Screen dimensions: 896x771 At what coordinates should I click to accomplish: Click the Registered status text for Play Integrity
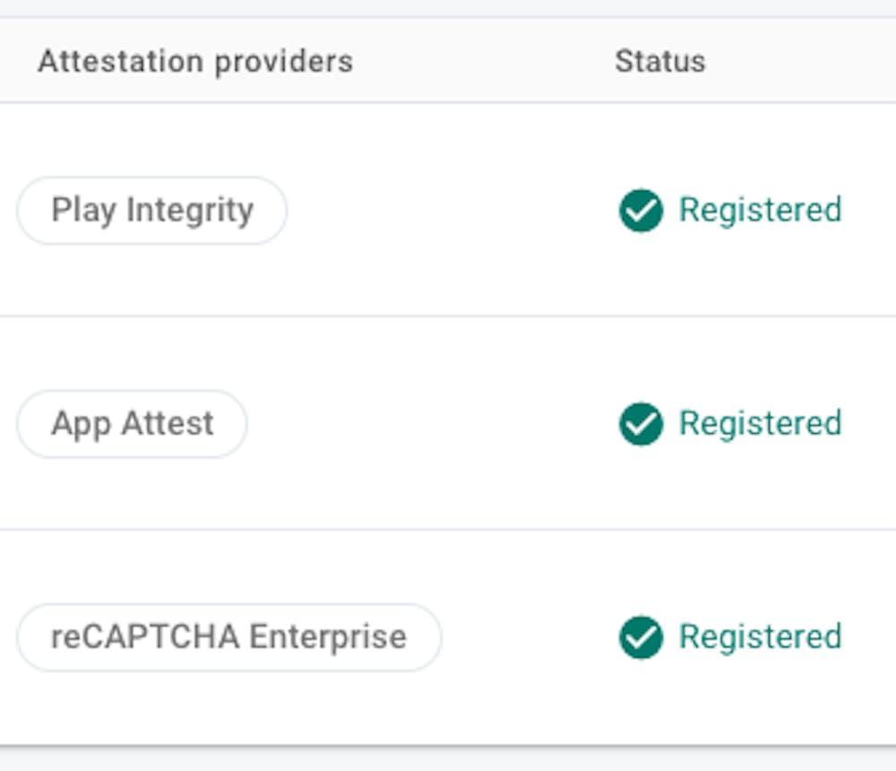click(x=760, y=211)
